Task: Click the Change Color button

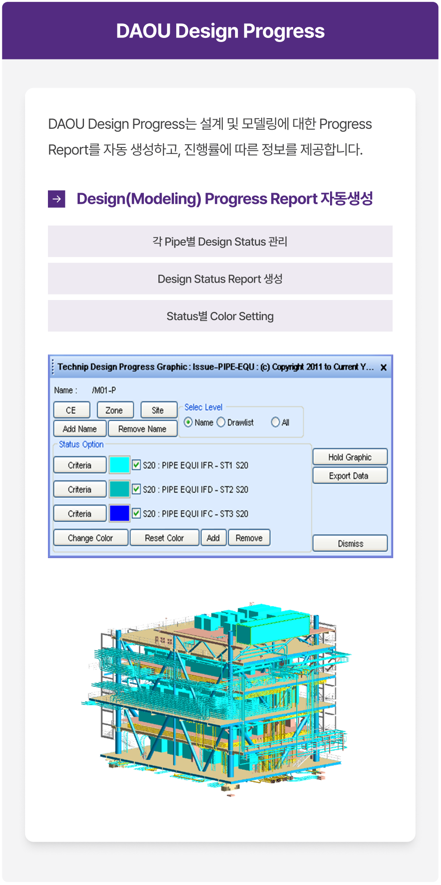Action: click(90, 538)
